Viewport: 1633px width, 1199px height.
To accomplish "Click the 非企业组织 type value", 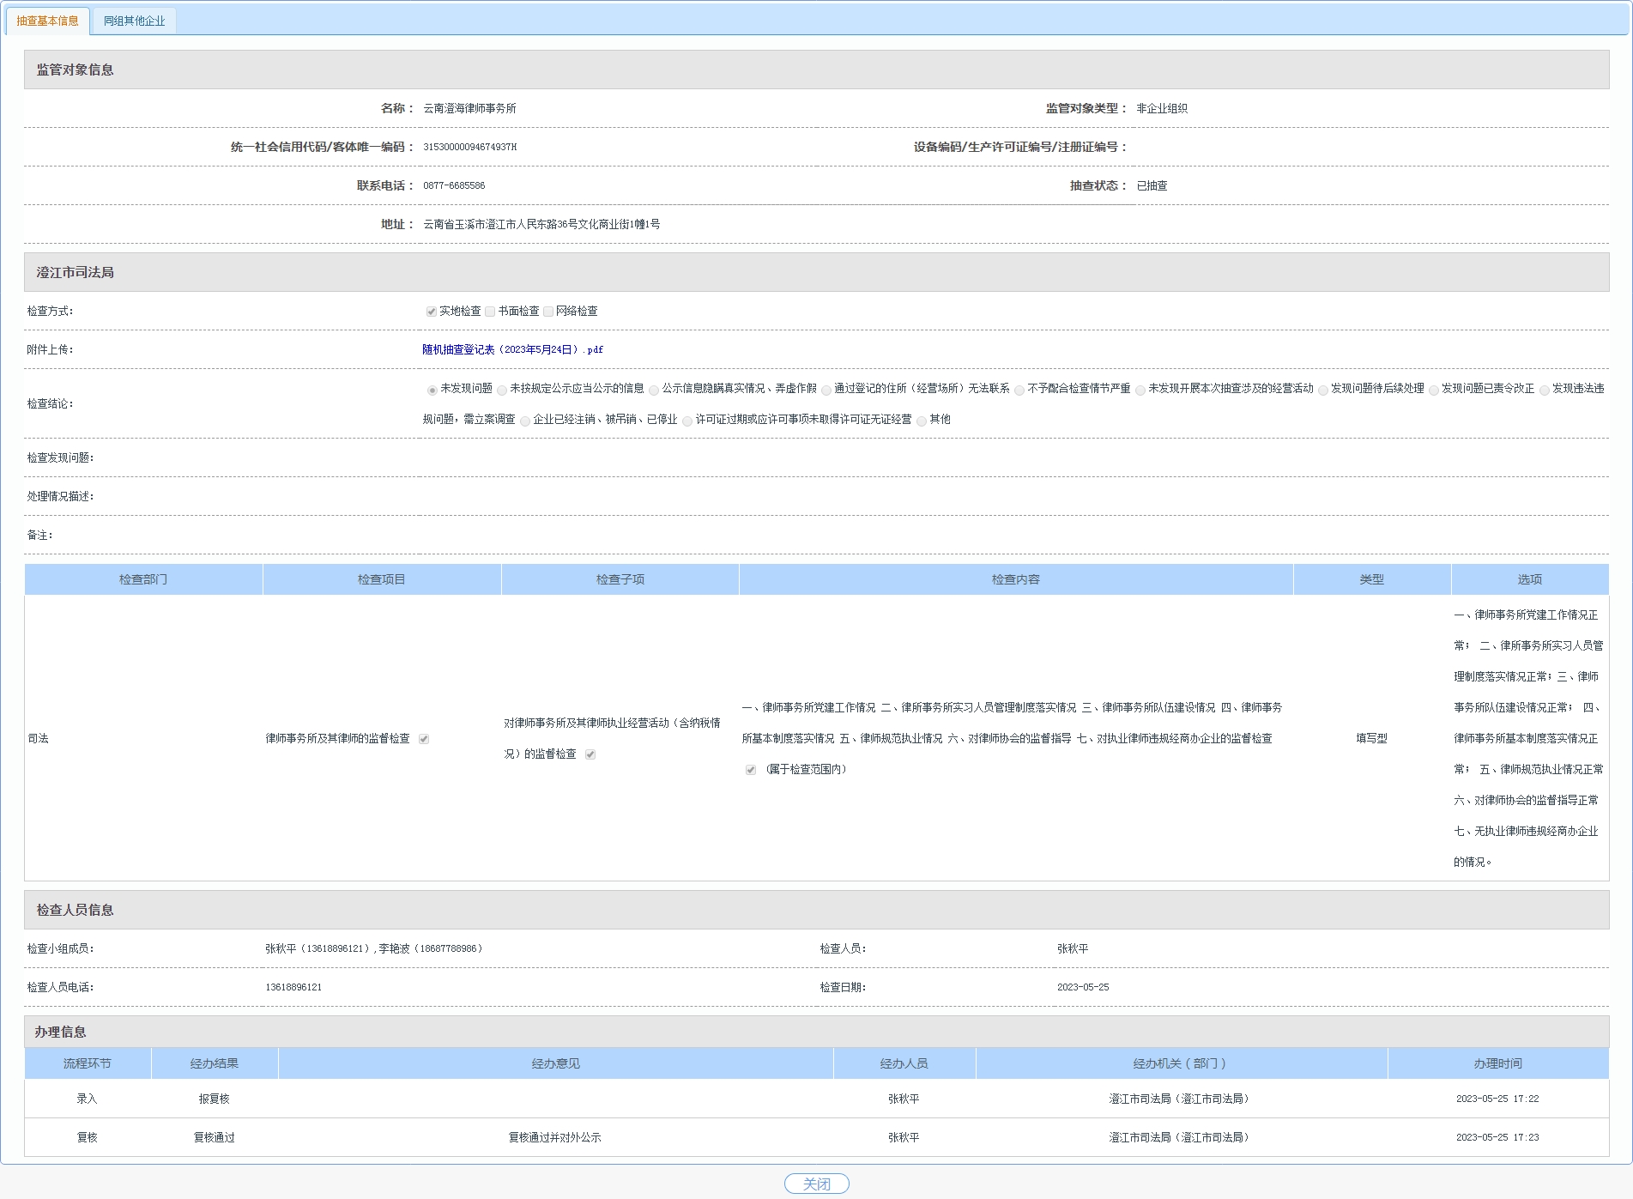I will pos(1162,108).
